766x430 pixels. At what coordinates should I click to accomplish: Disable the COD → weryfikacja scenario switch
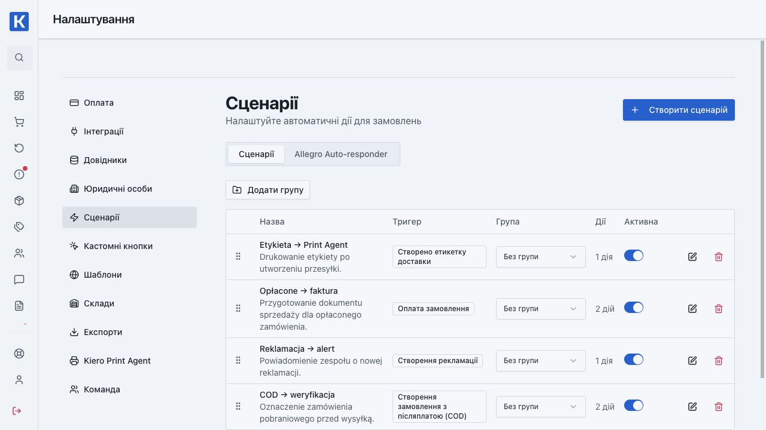coord(634,406)
